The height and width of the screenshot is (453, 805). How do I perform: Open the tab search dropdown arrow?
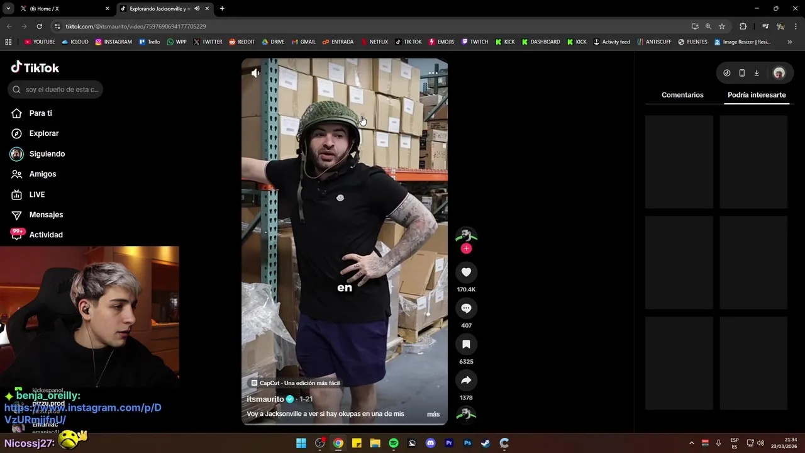8,9
